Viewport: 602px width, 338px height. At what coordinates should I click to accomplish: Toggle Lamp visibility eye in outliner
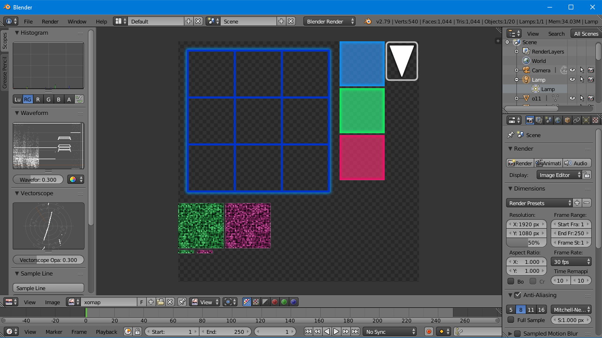572,79
